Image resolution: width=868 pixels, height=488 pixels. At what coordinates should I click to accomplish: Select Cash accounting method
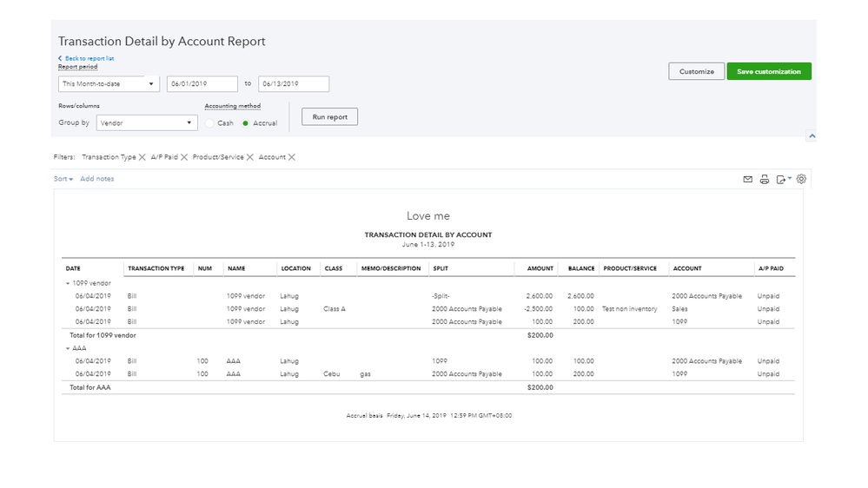tap(210, 123)
